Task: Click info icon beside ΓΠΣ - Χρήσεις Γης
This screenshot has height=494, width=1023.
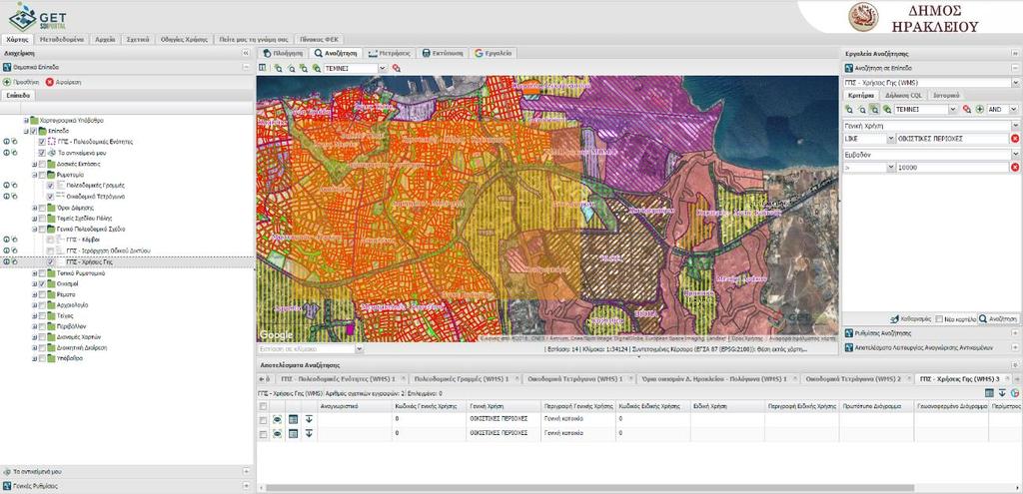Action: pos(6,261)
